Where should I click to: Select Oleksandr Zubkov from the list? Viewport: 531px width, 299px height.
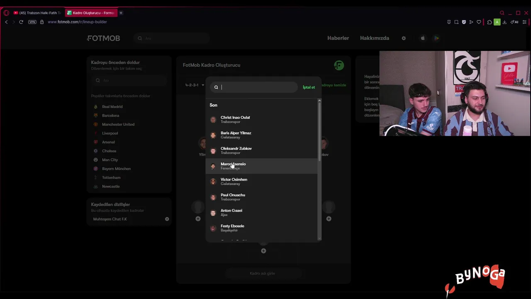[x=262, y=150]
